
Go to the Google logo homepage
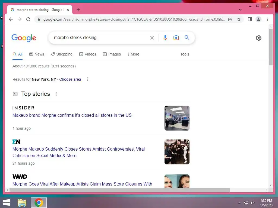(x=24, y=38)
